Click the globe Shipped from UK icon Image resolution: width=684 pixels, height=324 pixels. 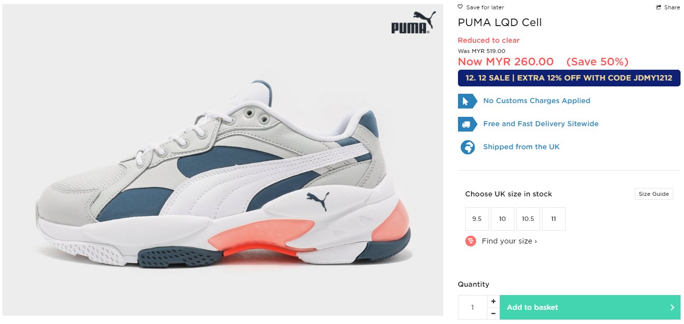click(x=468, y=147)
